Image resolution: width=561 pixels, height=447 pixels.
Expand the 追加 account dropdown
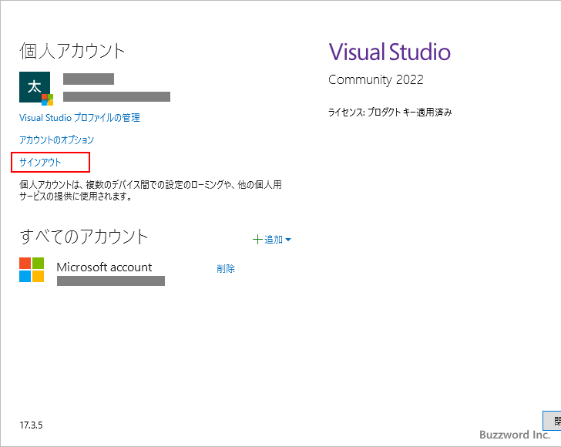[272, 240]
